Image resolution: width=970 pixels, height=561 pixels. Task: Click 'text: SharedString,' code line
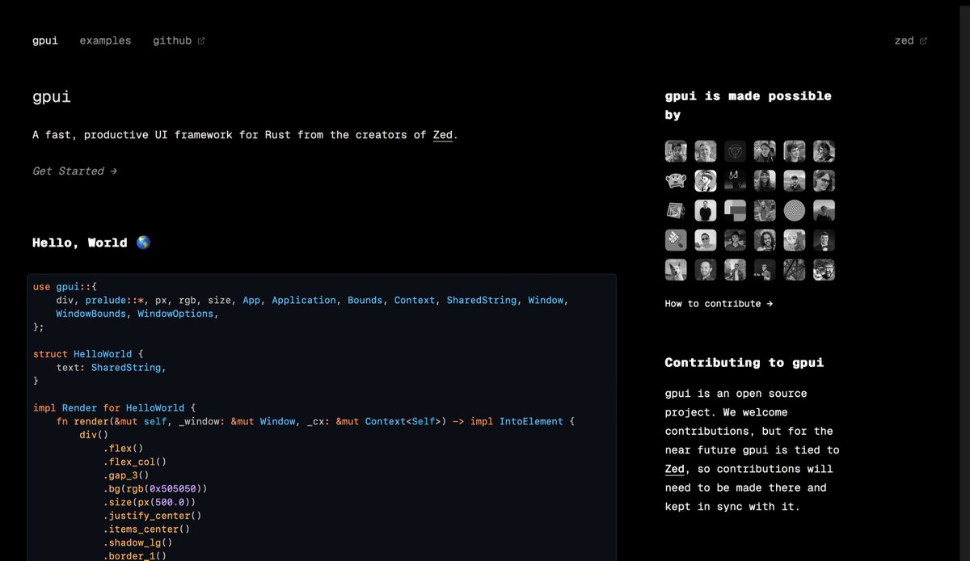pyautogui.click(x=112, y=368)
